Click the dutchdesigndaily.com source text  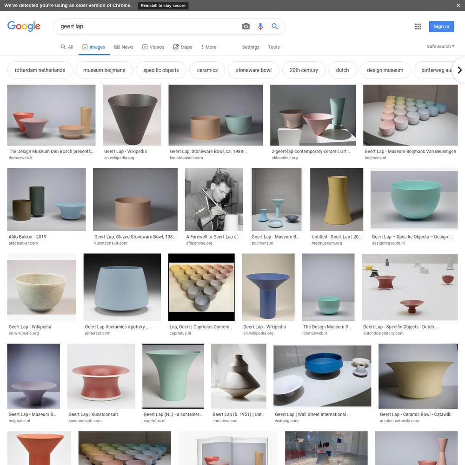383,333
